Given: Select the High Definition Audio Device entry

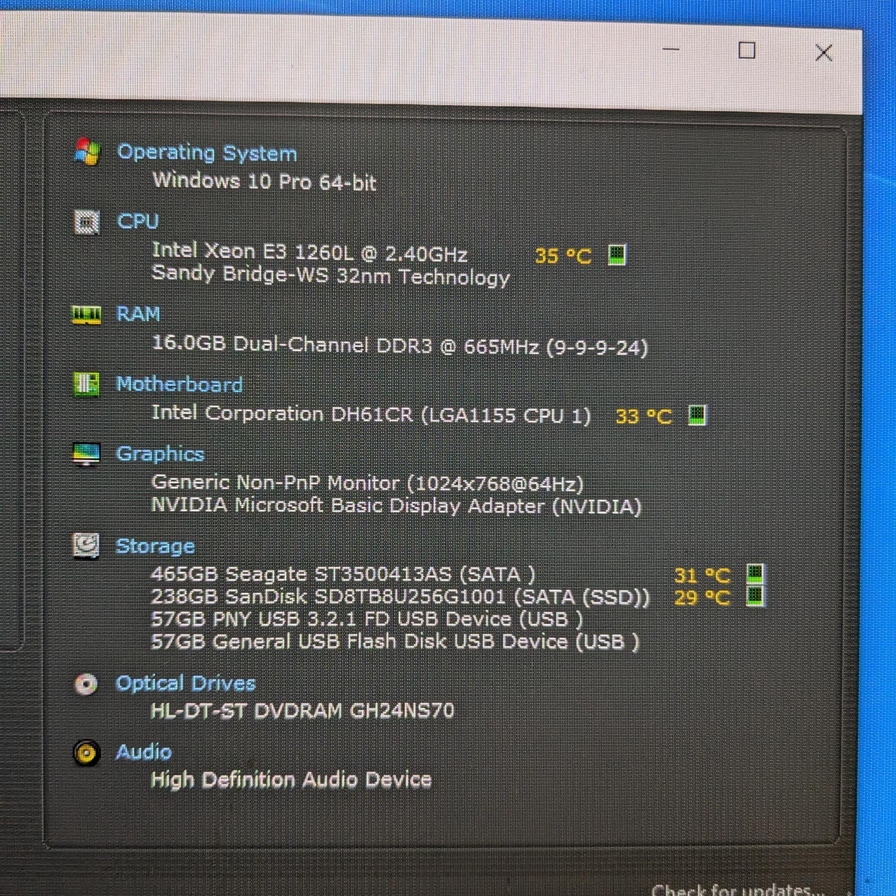Looking at the screenshot, I should tap(291, 779).
